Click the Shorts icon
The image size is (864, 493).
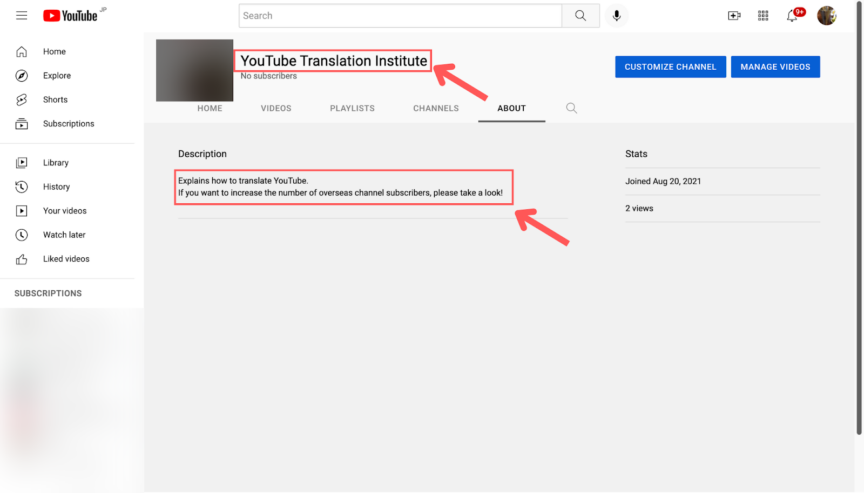tap(22, 100)
